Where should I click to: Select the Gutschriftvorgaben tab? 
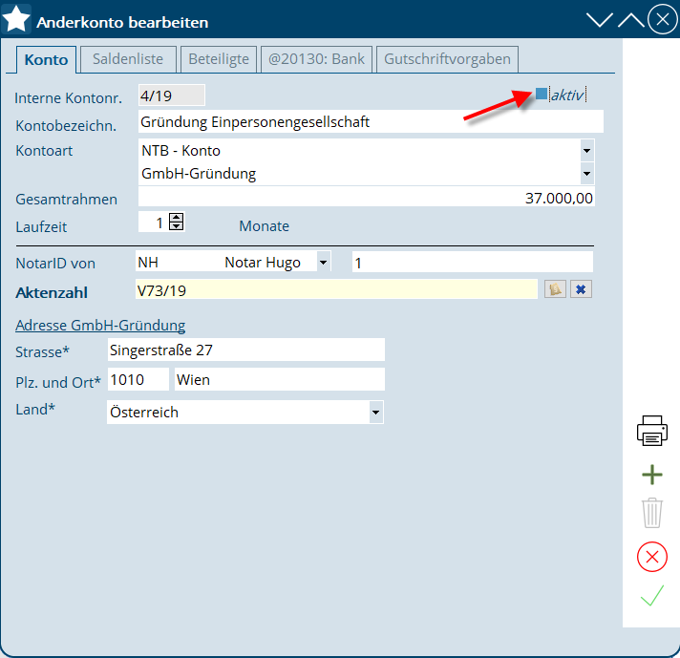pos(447,59)
